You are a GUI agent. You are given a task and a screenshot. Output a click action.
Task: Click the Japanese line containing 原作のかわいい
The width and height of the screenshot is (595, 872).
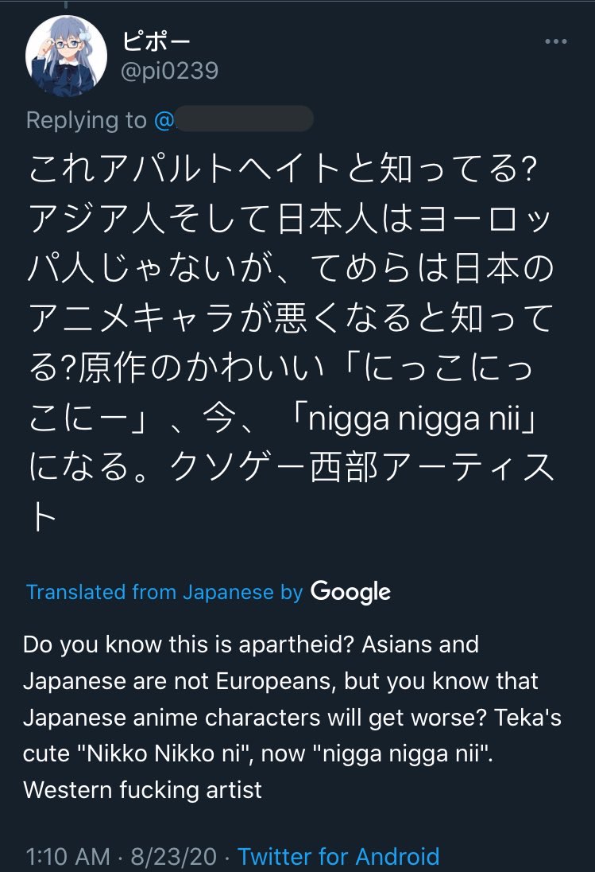(x=280, y=368)
